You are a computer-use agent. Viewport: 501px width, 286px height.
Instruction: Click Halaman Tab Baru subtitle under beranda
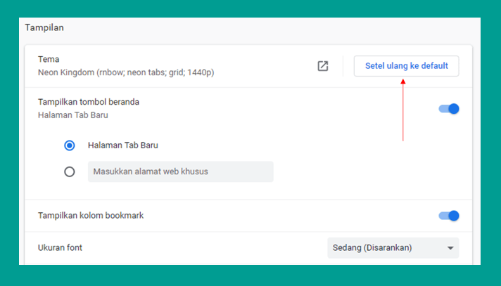click(x=73, y=115)
